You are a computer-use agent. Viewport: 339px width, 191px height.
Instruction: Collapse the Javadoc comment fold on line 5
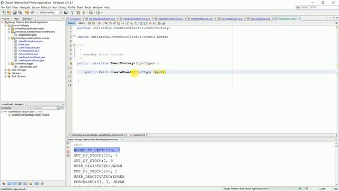tap(74, 45)
